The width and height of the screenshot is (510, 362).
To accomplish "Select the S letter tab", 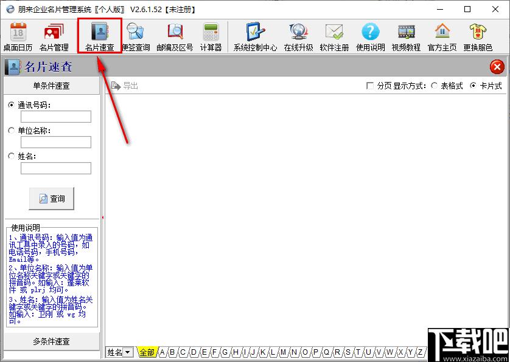I will coord(348,352).
